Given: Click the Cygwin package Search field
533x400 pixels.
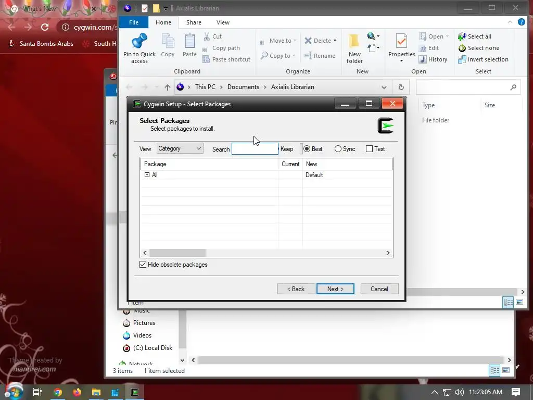Looking at the screenshot, I should [x=255, y=148].
